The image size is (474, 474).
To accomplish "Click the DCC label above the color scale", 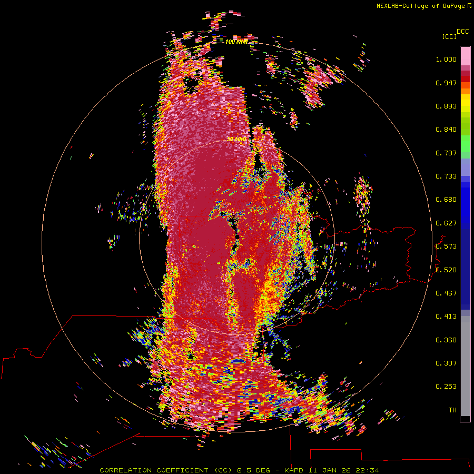I will (x=462, y=32).
